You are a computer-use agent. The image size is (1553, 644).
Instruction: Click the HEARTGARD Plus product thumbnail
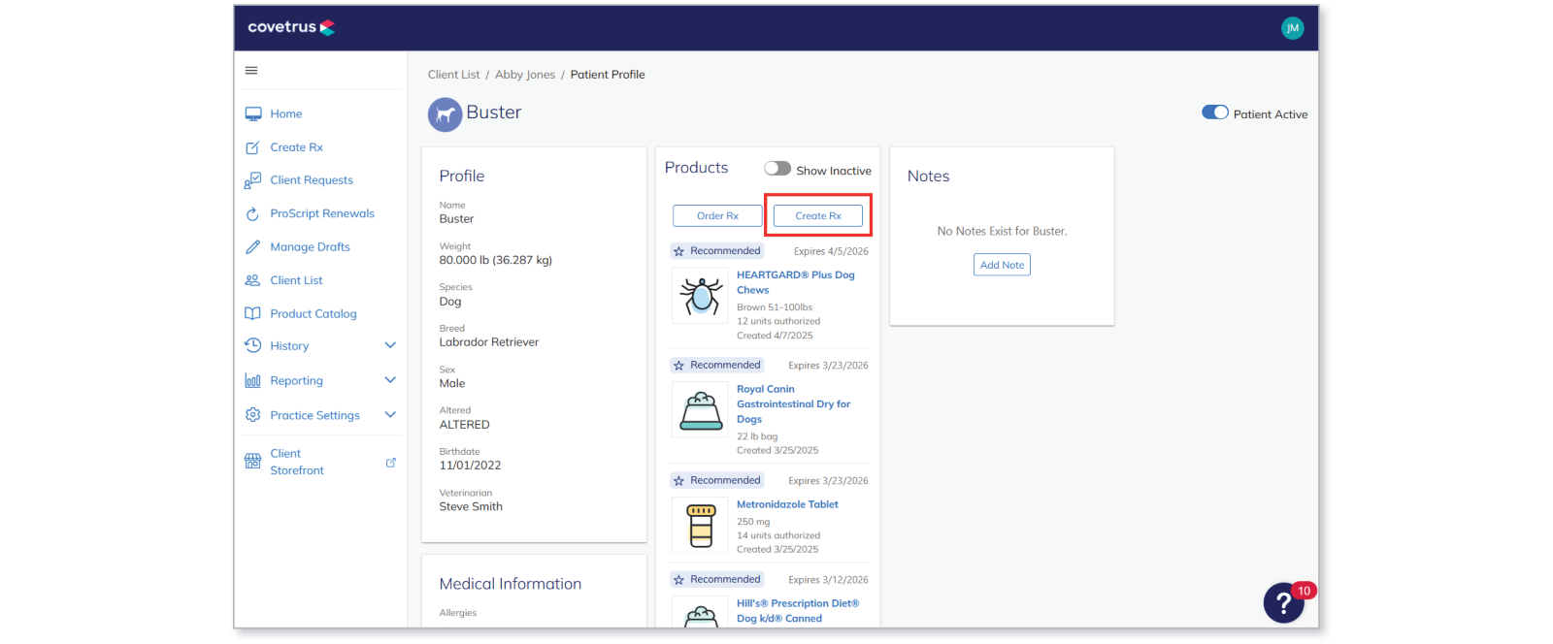[x=700, y=295]
